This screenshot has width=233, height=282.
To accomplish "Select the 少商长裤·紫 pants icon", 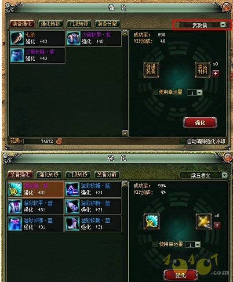I will [x=17, y=55].
